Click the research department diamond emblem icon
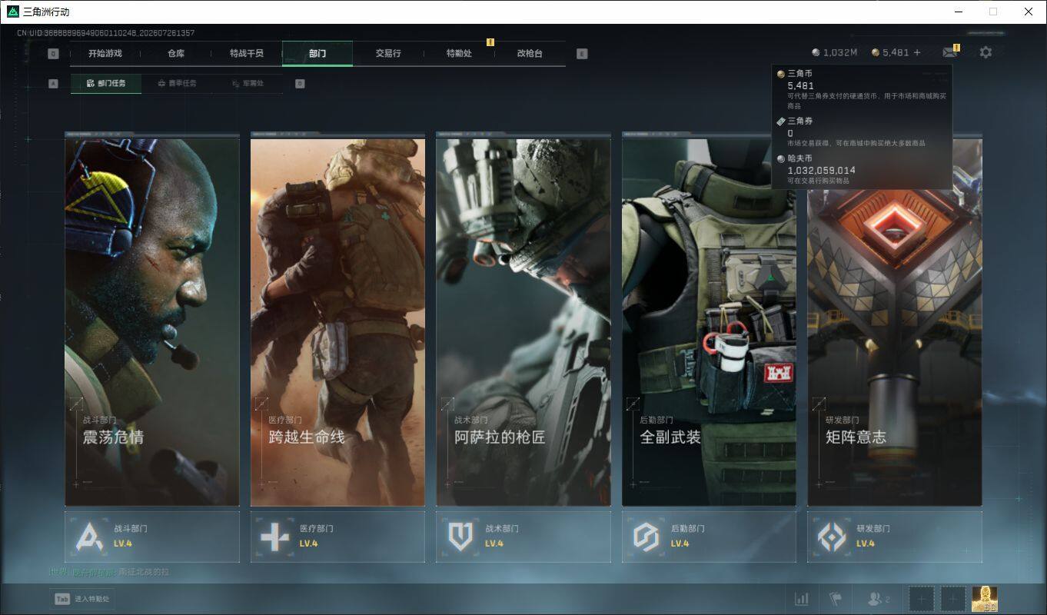The height and width of the screenshot is (615, 1047). click(832, 537)
